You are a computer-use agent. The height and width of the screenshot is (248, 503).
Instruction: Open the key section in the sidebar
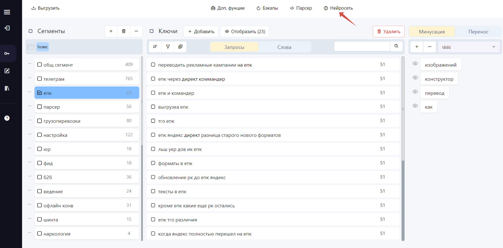(7, 53)
